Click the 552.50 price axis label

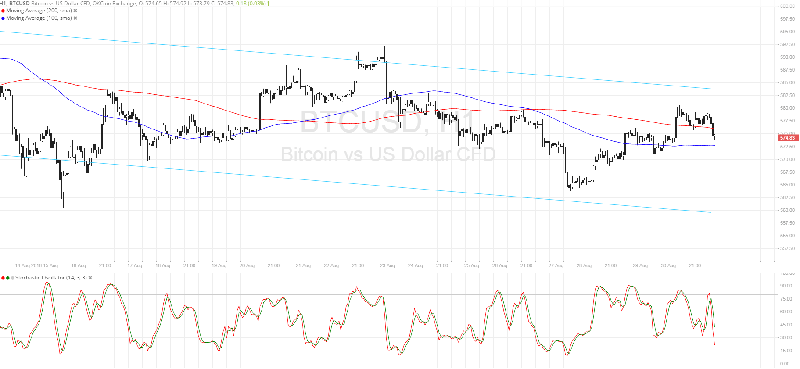(x=787, y=248)
